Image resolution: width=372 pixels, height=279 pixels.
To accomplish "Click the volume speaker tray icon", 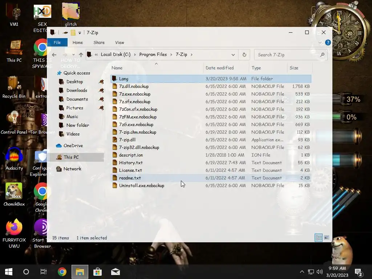I will coord(320,272).
